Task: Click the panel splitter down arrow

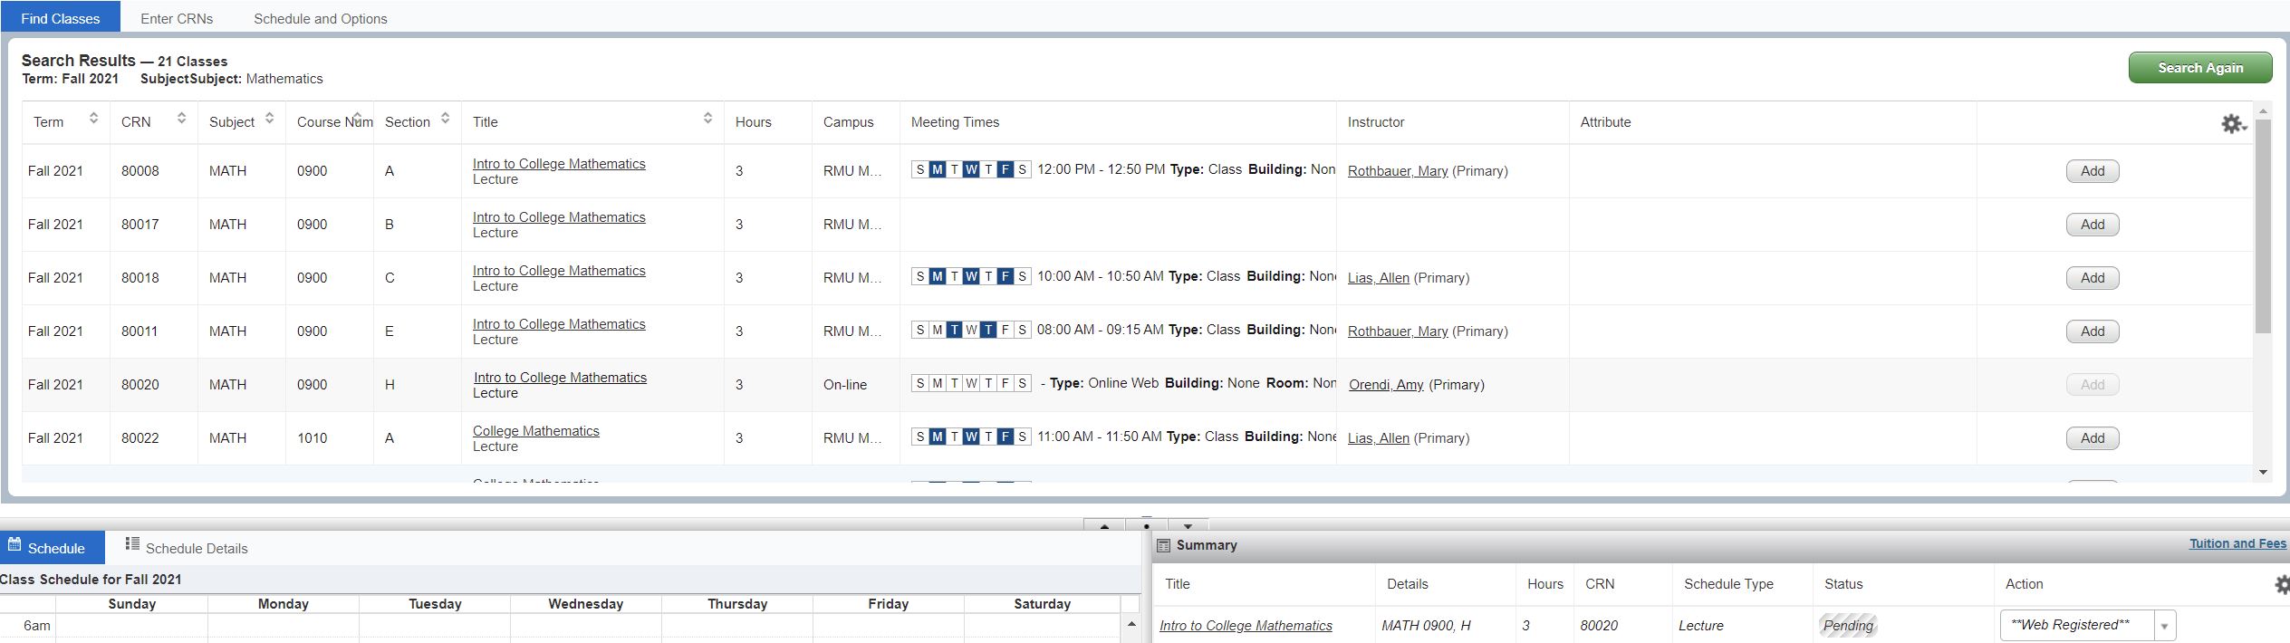Action: 1188,525
